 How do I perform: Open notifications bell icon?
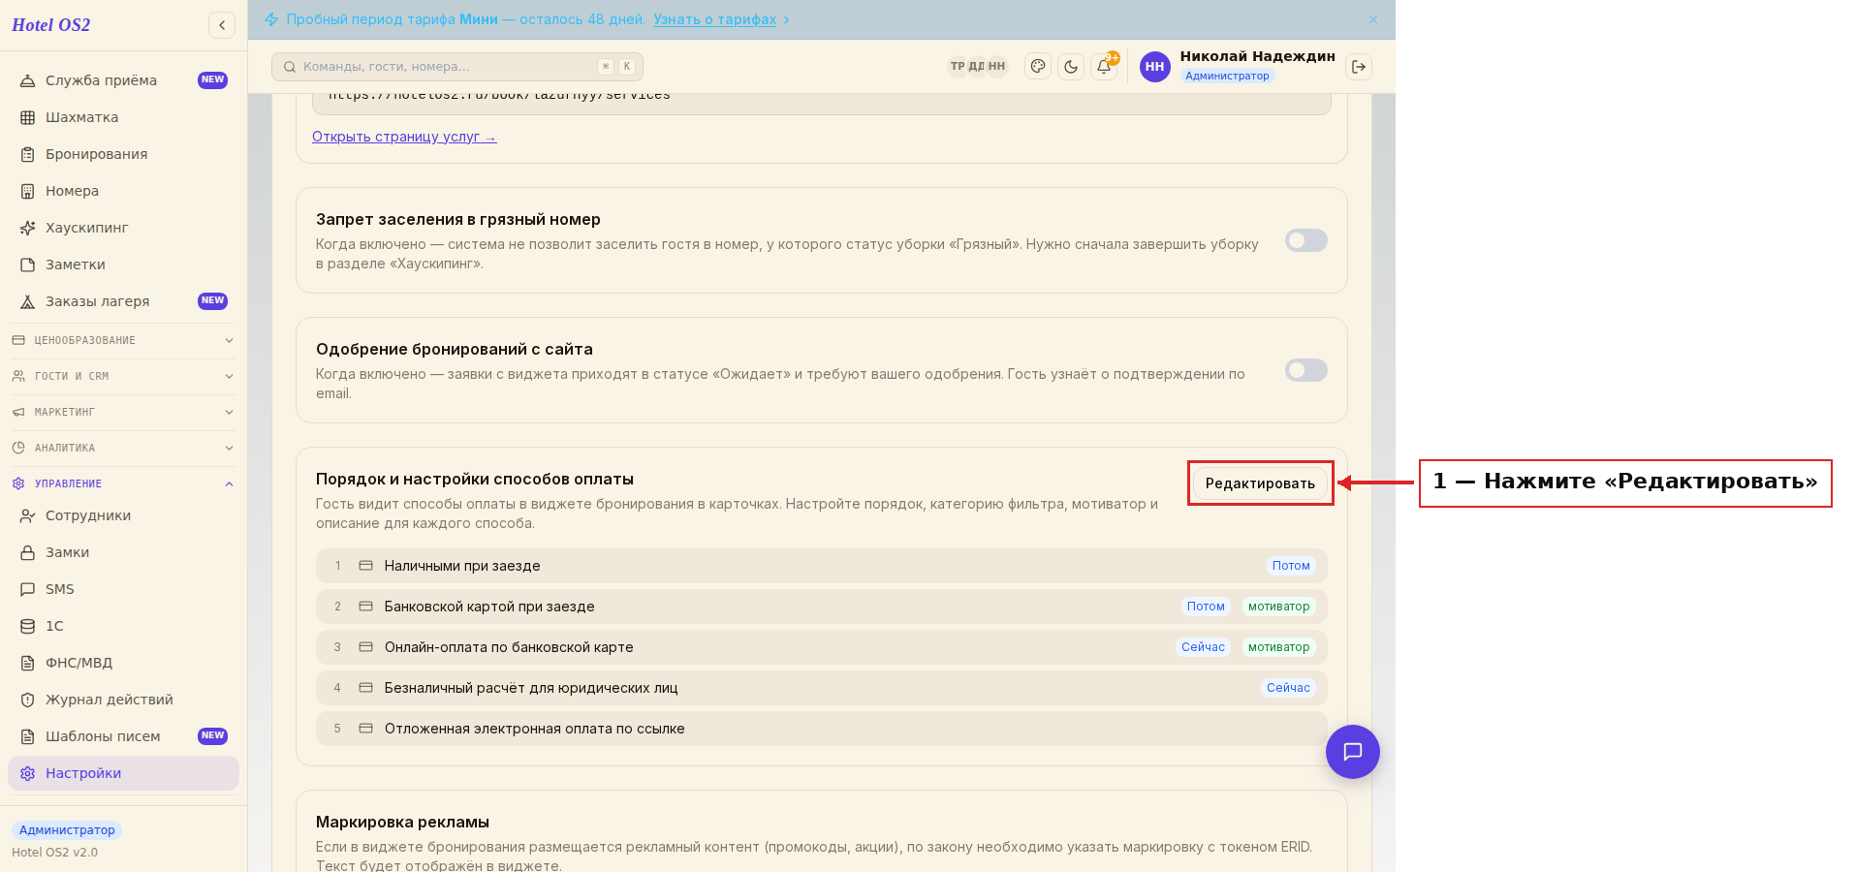pyautogui.click(x=1104, y=67)
